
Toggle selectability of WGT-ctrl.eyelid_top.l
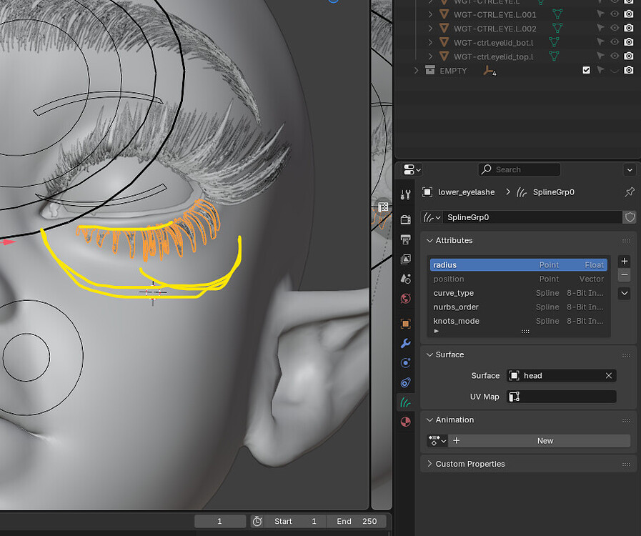pyautogui.click(x=600, y=56)
